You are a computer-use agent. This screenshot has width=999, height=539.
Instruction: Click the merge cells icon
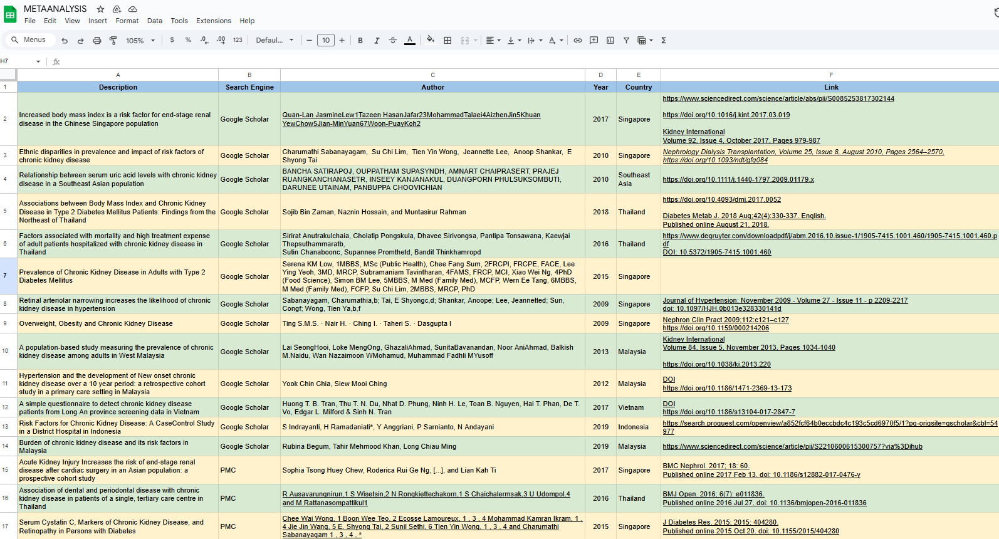pos(465,40)
